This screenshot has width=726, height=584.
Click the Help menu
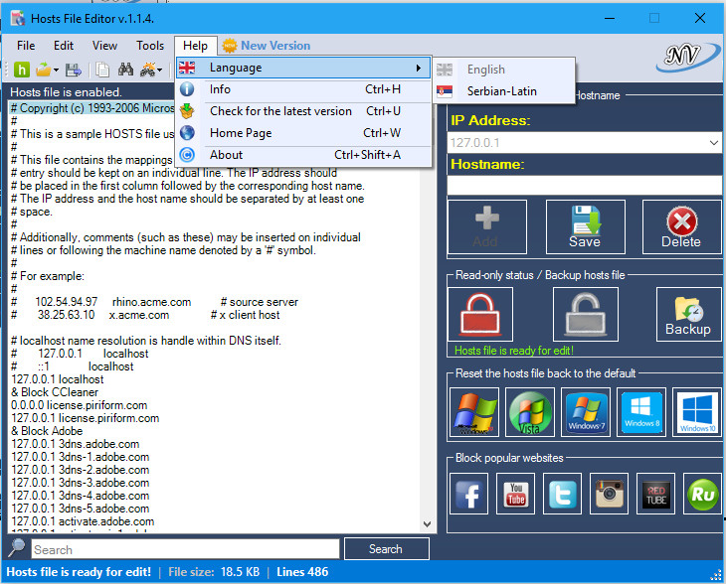click(x=195, y=46)
